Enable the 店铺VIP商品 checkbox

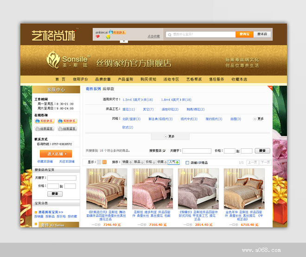point(187,163)
